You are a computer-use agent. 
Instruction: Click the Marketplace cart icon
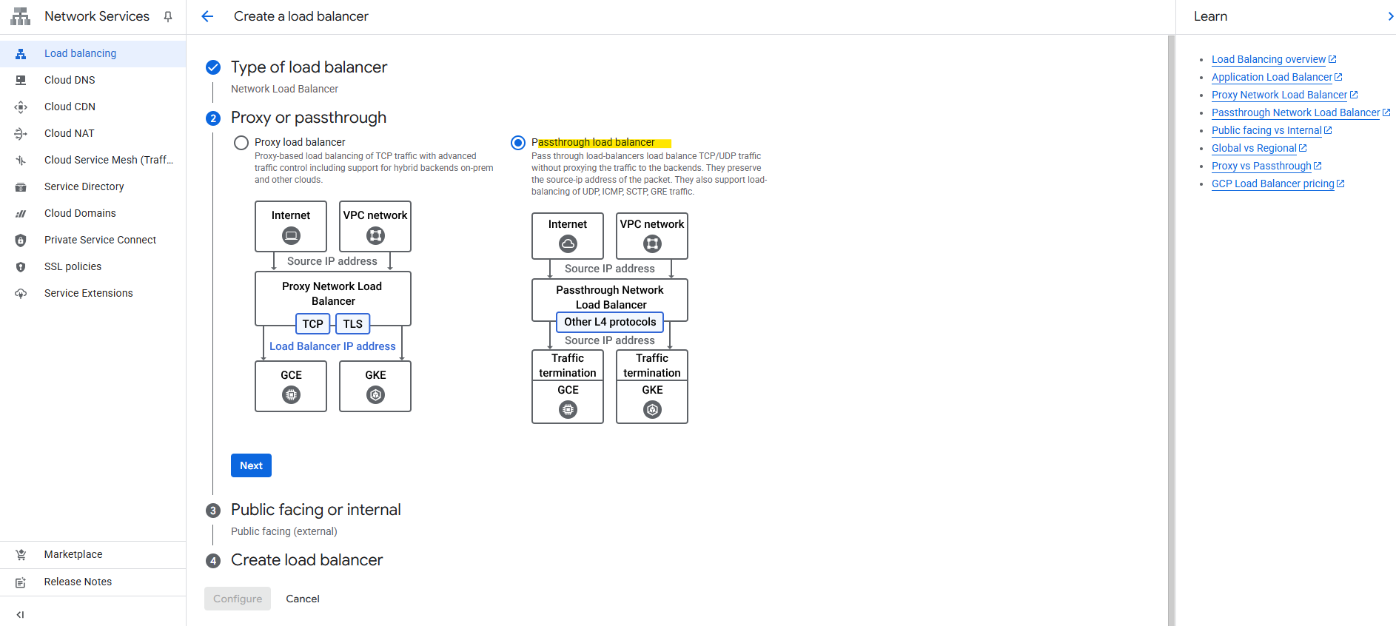pyautogui.click(x=21, y=554)
